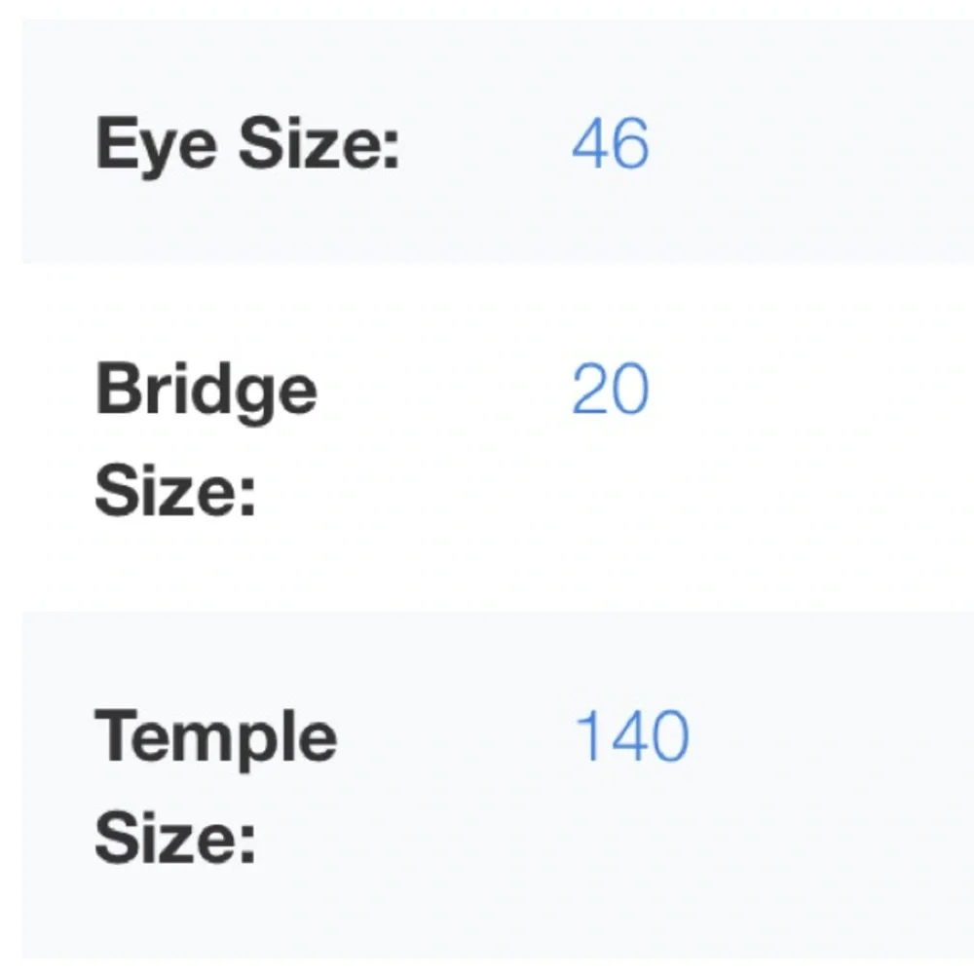Click the Eye Size label
974x974 pixels.
point(247,145)
